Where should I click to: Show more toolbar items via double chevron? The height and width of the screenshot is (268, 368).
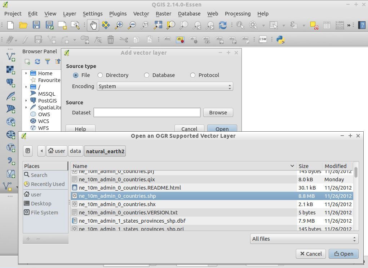(349, 25)
